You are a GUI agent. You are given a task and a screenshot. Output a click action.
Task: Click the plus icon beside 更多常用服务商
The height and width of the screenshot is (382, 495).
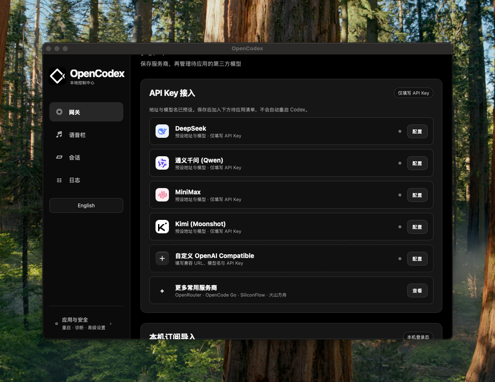[162, 291]
